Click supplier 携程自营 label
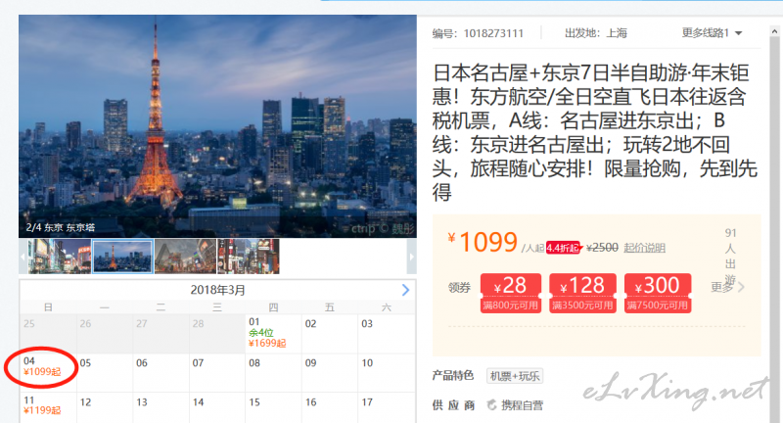This screenshot has height=423, width=783. tap(522, 405)
